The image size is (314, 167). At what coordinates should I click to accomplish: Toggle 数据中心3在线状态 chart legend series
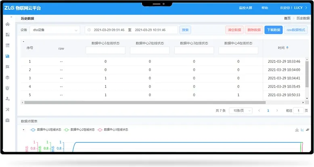[x=112, y=130]
